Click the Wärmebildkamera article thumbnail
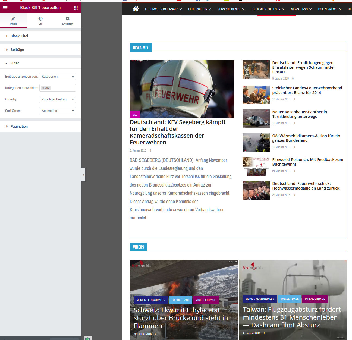Screen dimensions: 352x340 (x=256, y=143)
